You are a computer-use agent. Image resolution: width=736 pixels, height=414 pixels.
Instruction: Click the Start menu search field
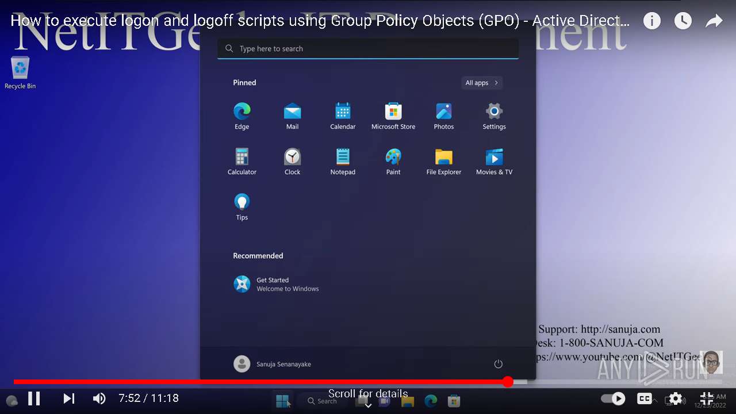click(368, 49)
